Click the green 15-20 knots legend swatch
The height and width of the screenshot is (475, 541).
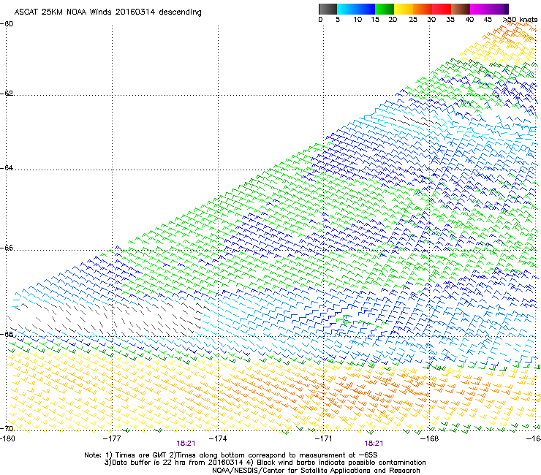[x=385, y=9]
